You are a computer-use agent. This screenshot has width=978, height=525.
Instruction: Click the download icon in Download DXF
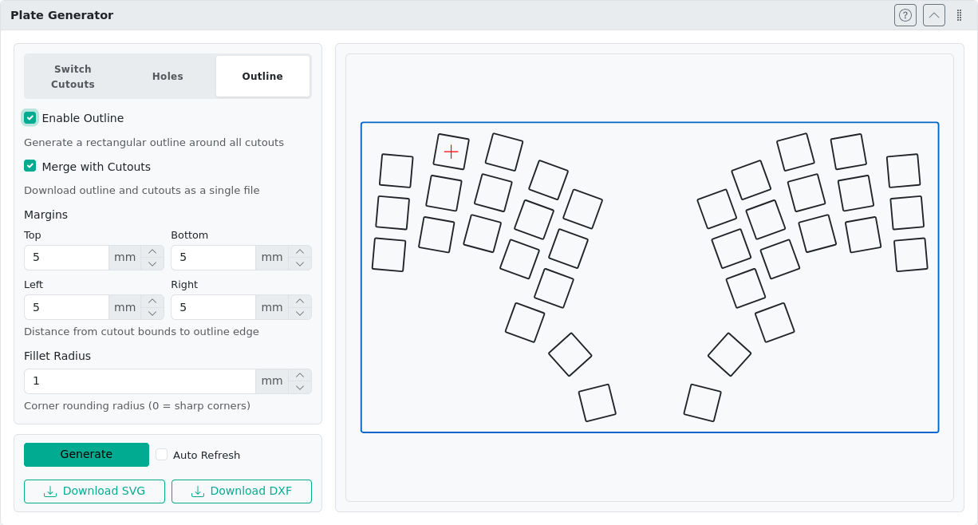[x=198, y=491]
